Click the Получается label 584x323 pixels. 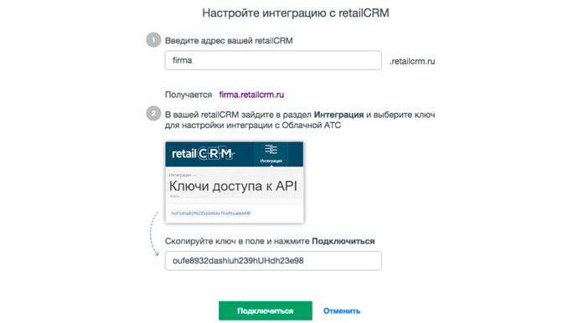coord(189,95)
